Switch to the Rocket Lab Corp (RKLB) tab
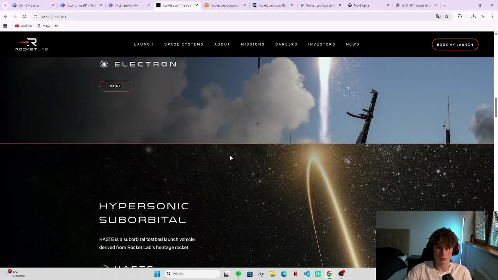 272,5
